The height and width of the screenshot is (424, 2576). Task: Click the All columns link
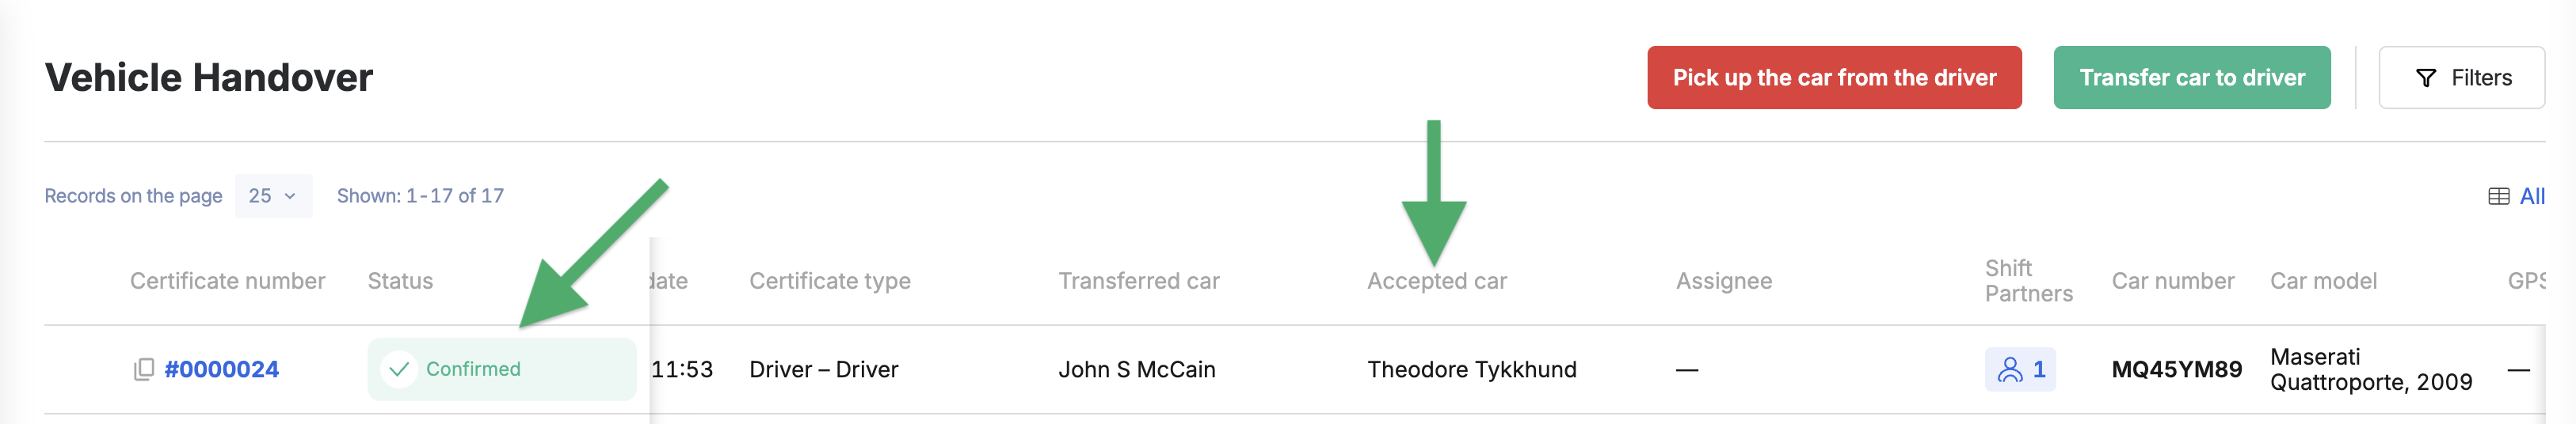tap(2532, 196)
